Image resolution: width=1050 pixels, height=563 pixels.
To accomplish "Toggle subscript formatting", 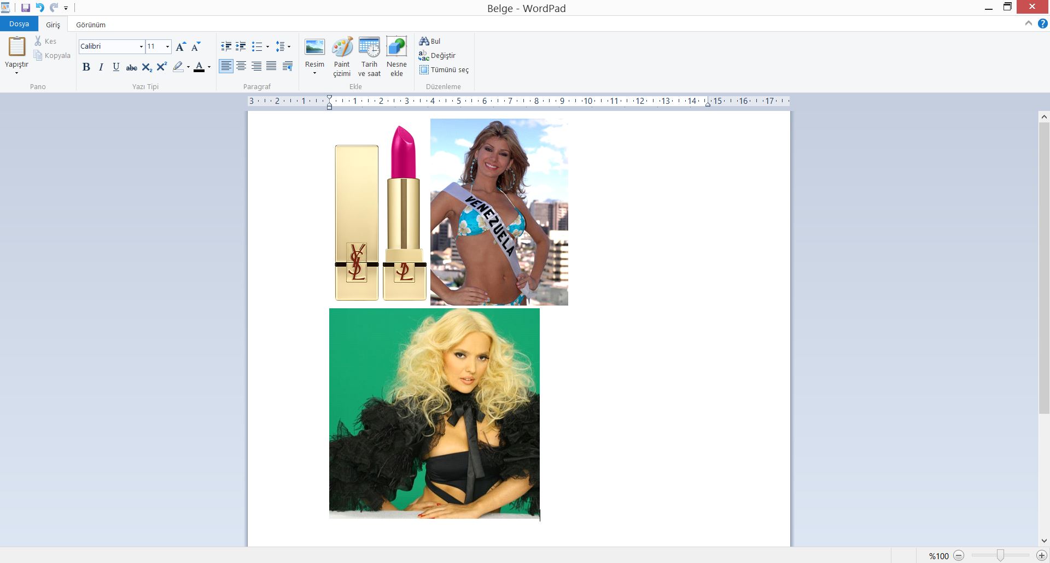I will point(147,67).
